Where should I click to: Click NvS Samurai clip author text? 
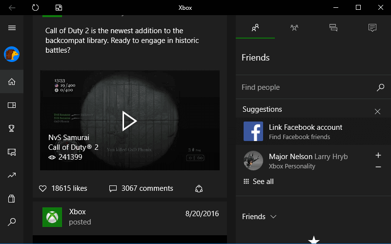click(69, 138)
